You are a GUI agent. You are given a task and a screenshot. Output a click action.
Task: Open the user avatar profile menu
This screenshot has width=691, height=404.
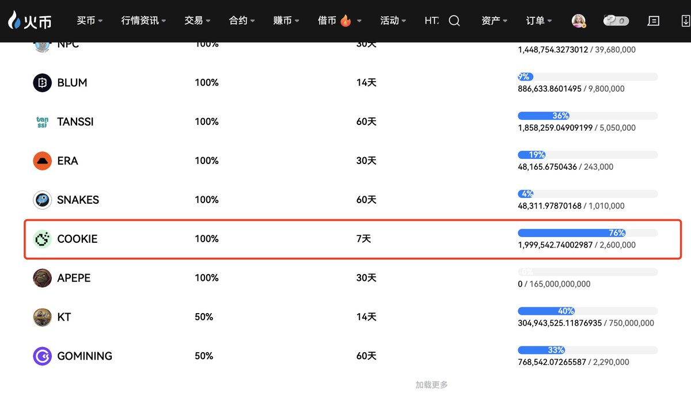pos(579,21)
